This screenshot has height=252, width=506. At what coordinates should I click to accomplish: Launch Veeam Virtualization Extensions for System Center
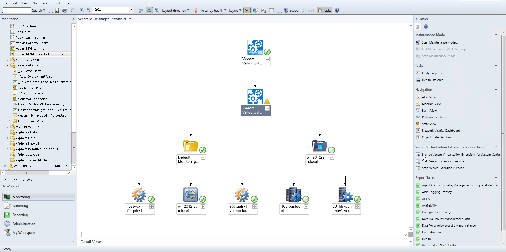pyautogui.click(x=461, y=155)
